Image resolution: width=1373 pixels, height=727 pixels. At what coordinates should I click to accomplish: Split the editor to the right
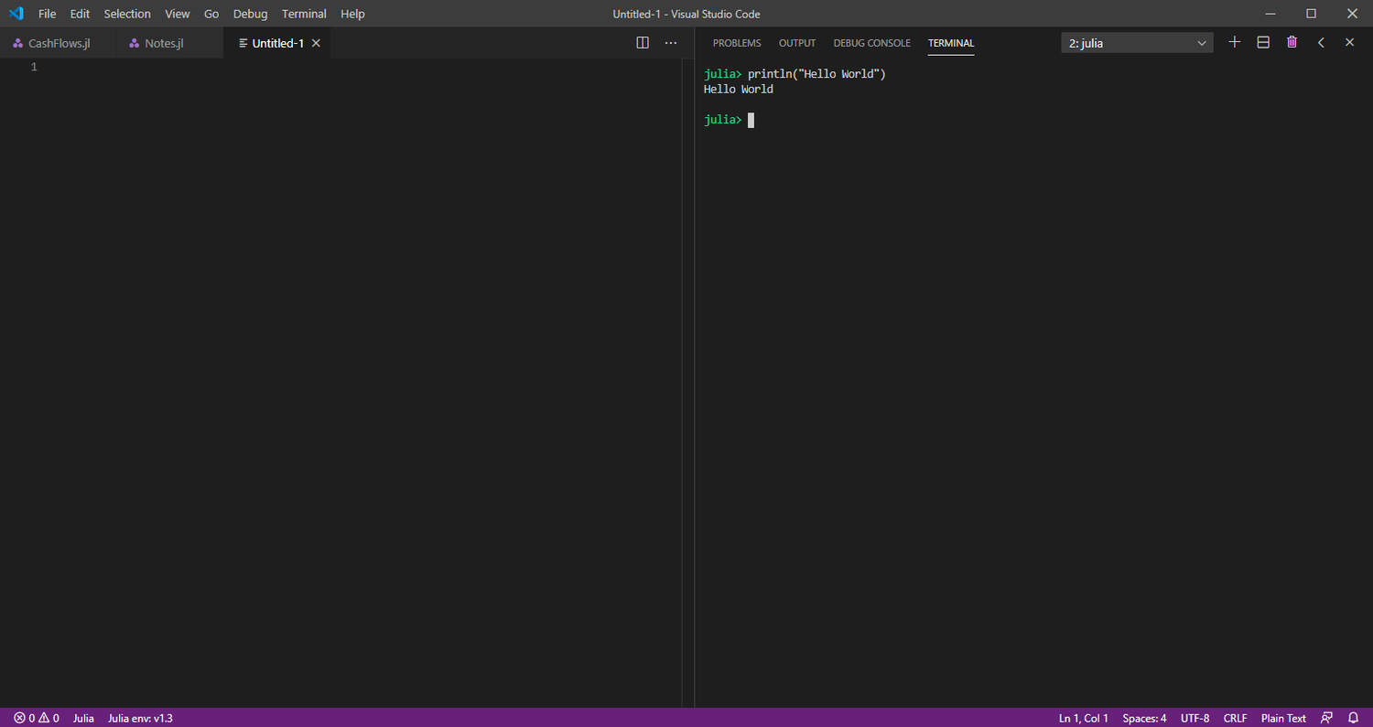pos(643,43)
